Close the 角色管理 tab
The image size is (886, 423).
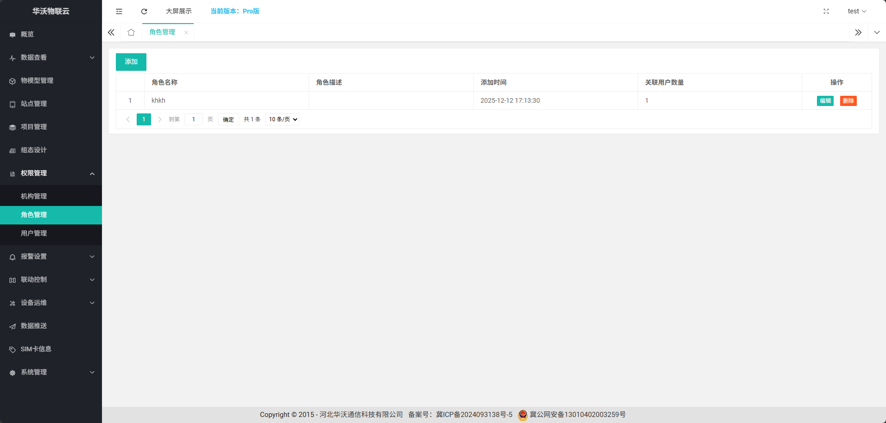[x=186, y=32]
